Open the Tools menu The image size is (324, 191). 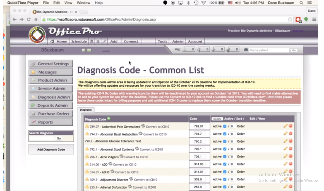(162, 41)
